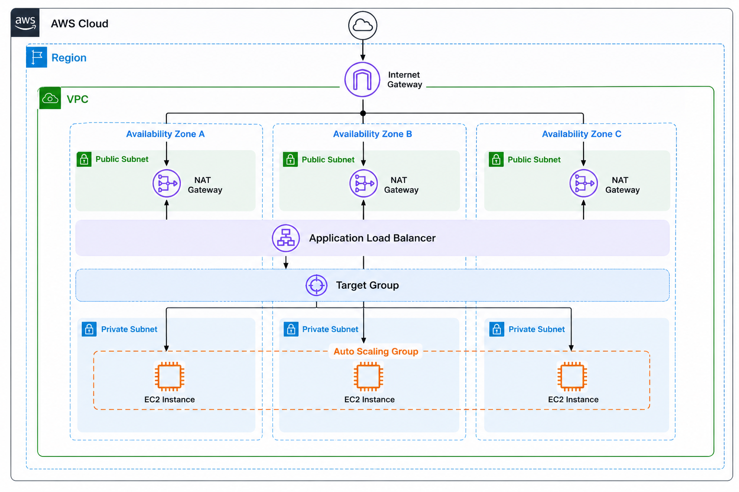Screen dimensions: 739x492
Task: Select the Target Group label
Action: (x=367, y=285)
